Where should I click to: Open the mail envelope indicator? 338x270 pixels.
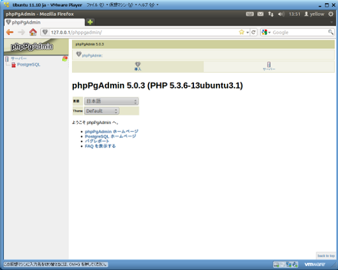pos(260,14)
